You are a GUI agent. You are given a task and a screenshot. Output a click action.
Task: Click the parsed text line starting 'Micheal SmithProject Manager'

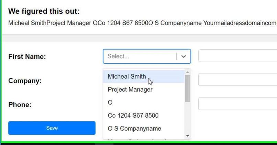point(143,23)
